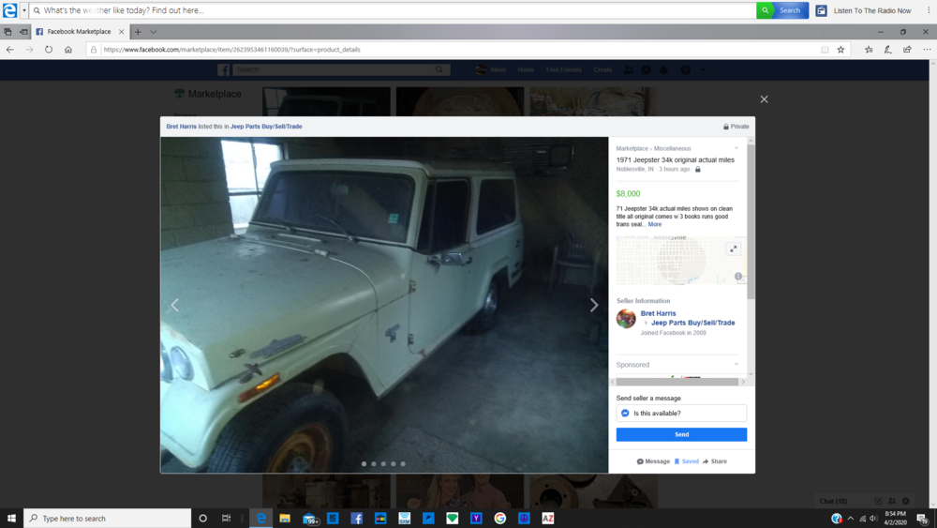
Task: Click the listing panel horizontal scrollbar
Action: click(x=677, y=382)
